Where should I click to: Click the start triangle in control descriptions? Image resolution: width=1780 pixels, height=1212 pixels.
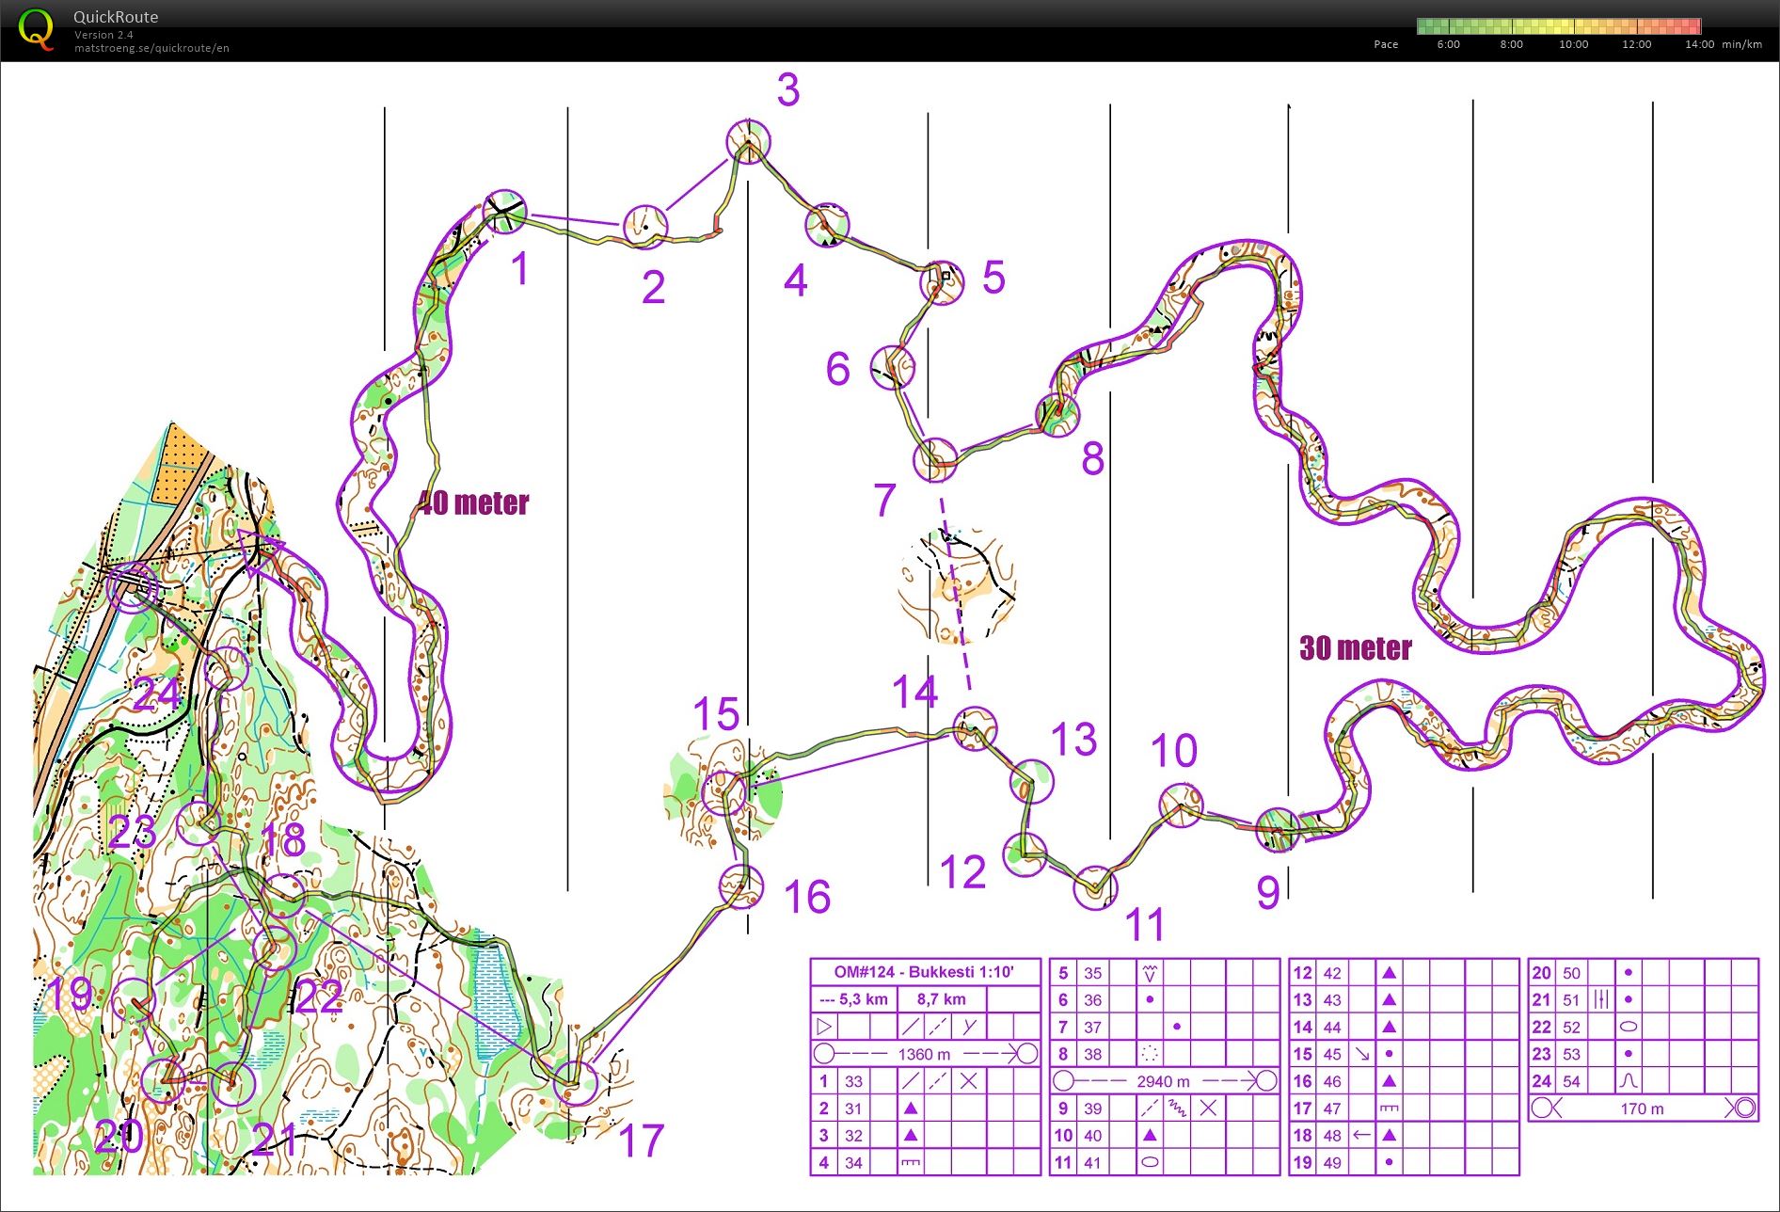click(824, 1027)
